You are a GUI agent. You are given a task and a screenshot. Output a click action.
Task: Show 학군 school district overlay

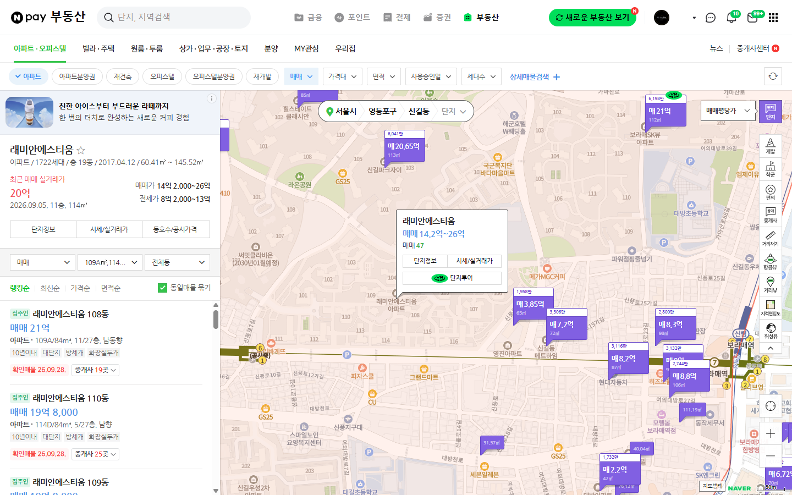771,169
